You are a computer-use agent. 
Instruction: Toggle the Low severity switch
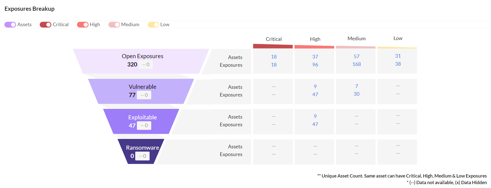[153, 25]
